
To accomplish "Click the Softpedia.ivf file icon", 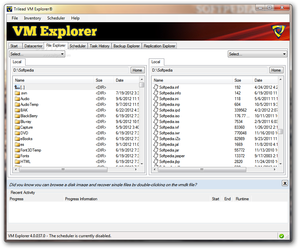I will pyautogui.click(x=156, y=127).
